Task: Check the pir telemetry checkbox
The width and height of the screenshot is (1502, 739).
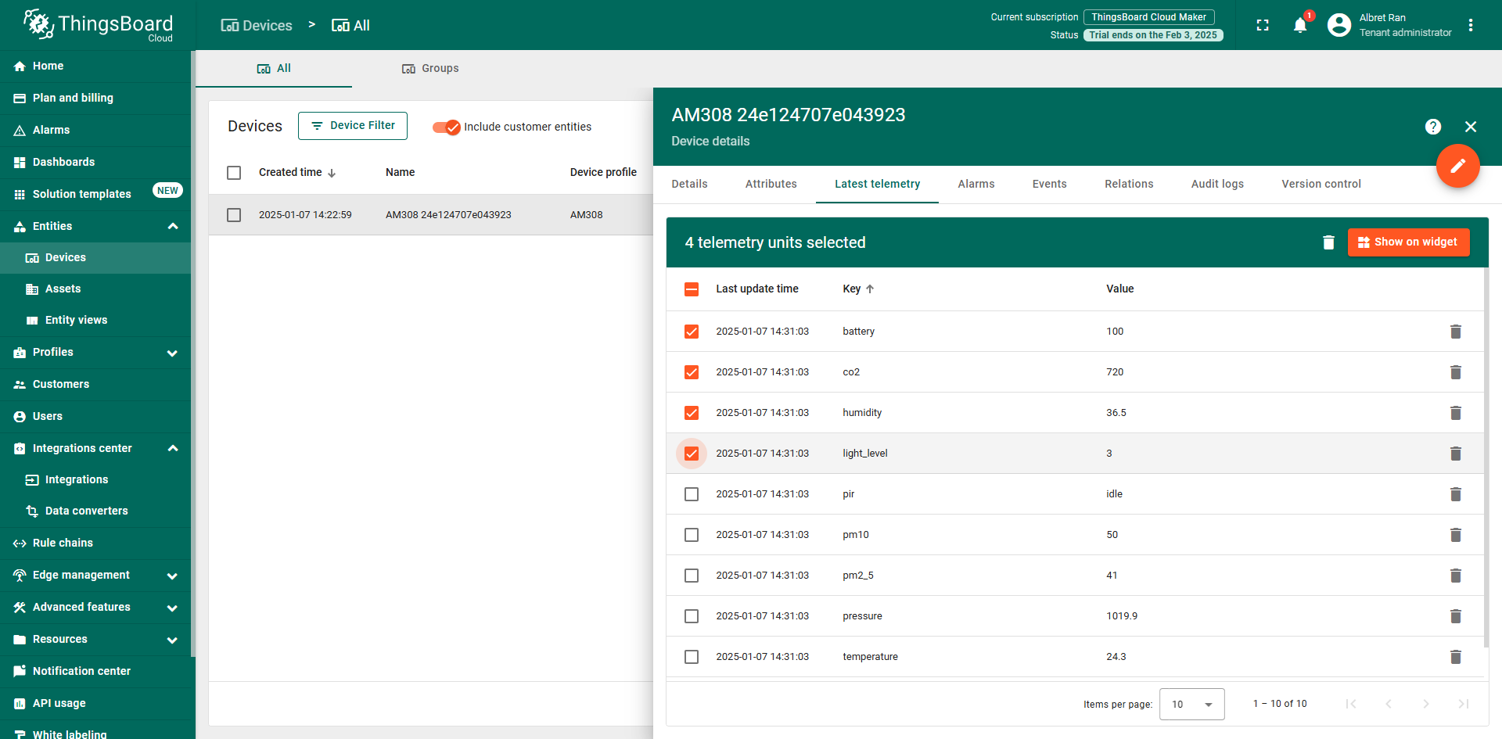Action: pos(692,494)
